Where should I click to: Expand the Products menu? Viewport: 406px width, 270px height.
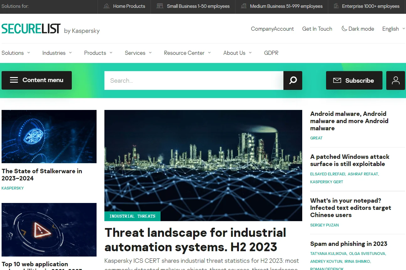[x=98, y=53]
